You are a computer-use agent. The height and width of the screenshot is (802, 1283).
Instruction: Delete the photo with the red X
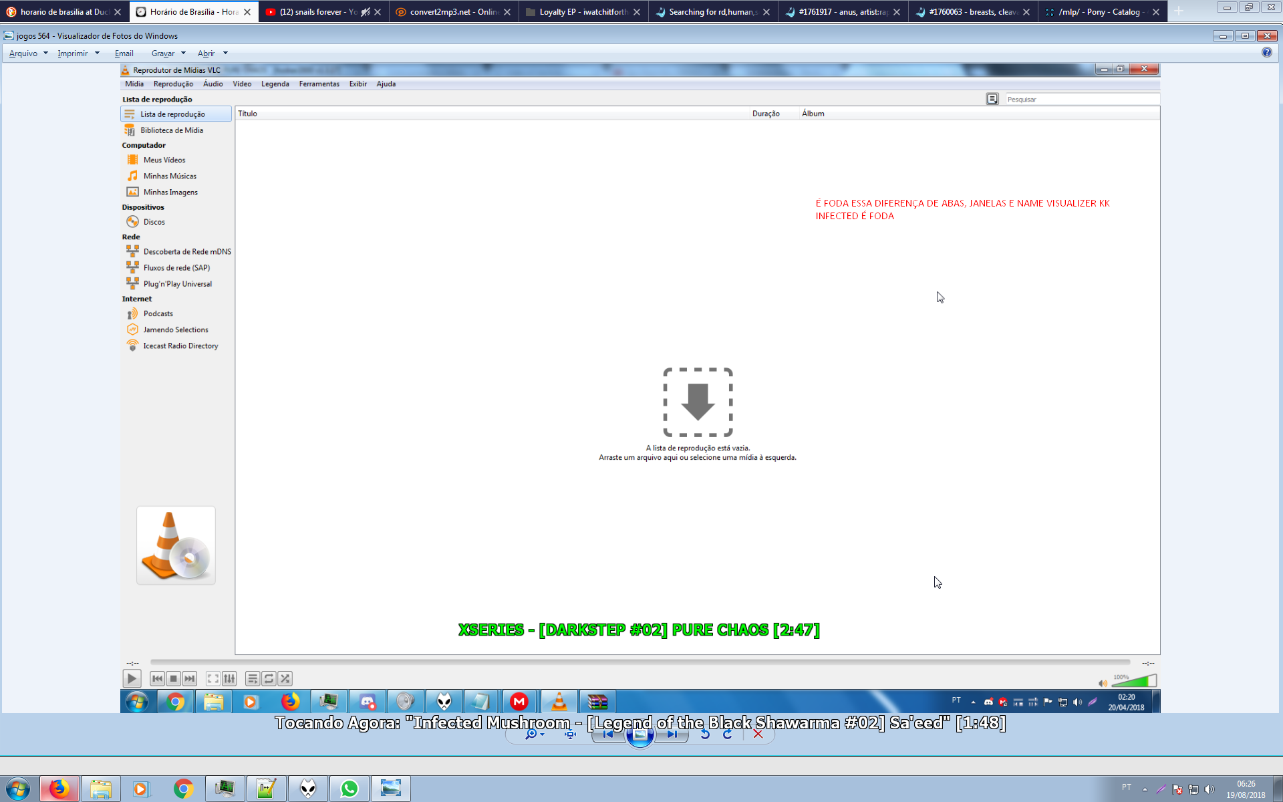758,734
